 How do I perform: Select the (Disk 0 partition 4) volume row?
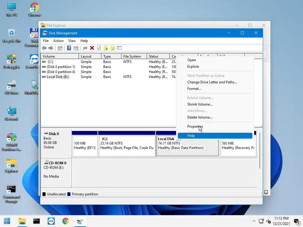point(109,72)
